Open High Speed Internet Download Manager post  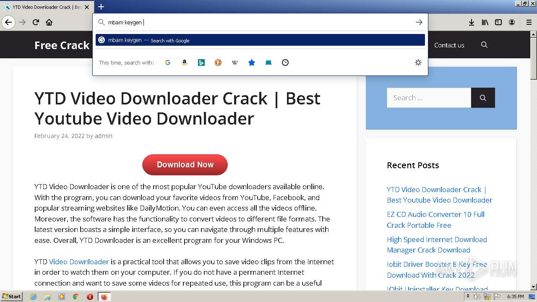(437, 245)
